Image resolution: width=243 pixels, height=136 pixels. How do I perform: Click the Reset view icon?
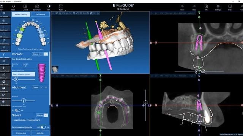pyautogui.click(x=13, y=6)
